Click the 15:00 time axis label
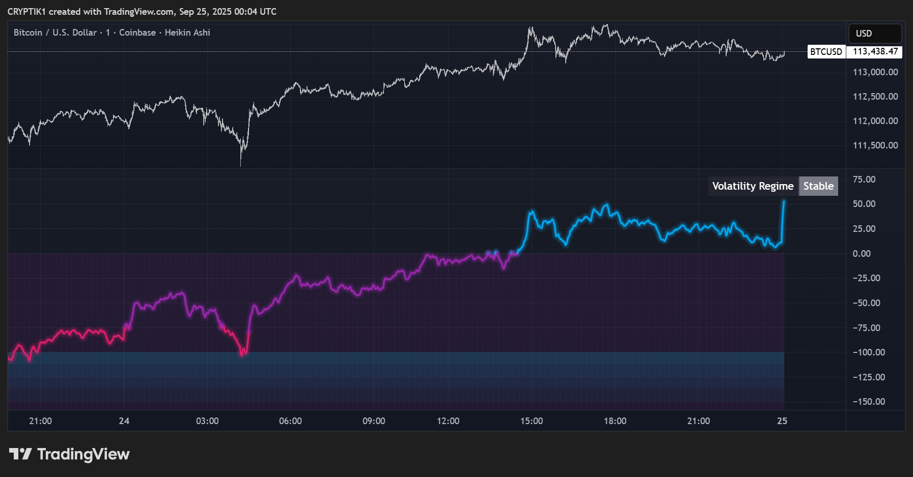Viewport: 913px width, 477px height. tap(532, 421)
